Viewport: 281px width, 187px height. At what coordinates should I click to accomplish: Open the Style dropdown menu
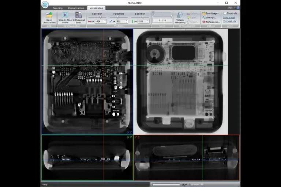click(230, 8)
